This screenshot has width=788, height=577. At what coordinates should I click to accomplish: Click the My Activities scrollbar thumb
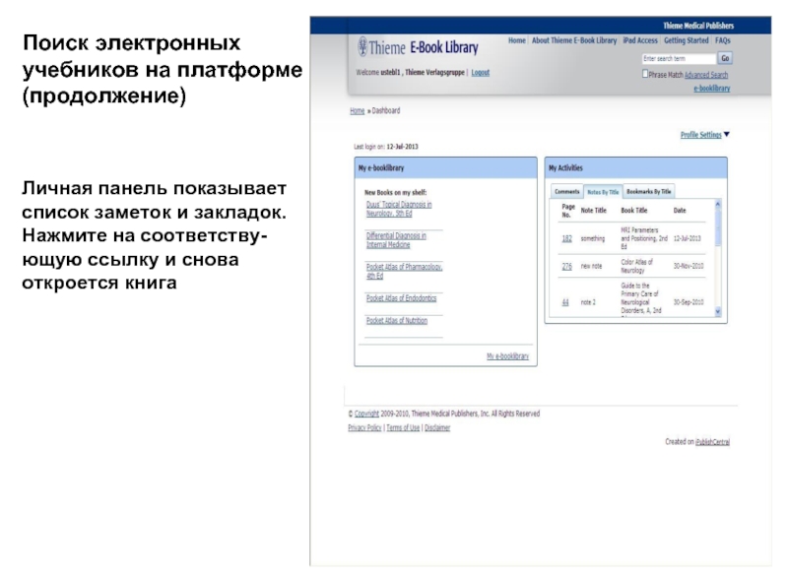click(718, 228)
